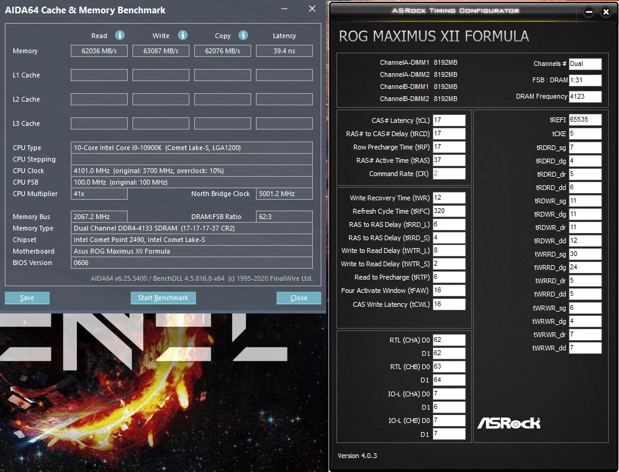Click the tCKE field
The width and height of the screenshot is (619, 472).
585,133
